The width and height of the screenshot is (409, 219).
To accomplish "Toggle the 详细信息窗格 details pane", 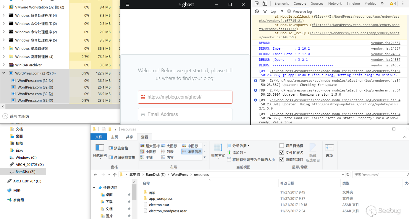I will [122, 157].
